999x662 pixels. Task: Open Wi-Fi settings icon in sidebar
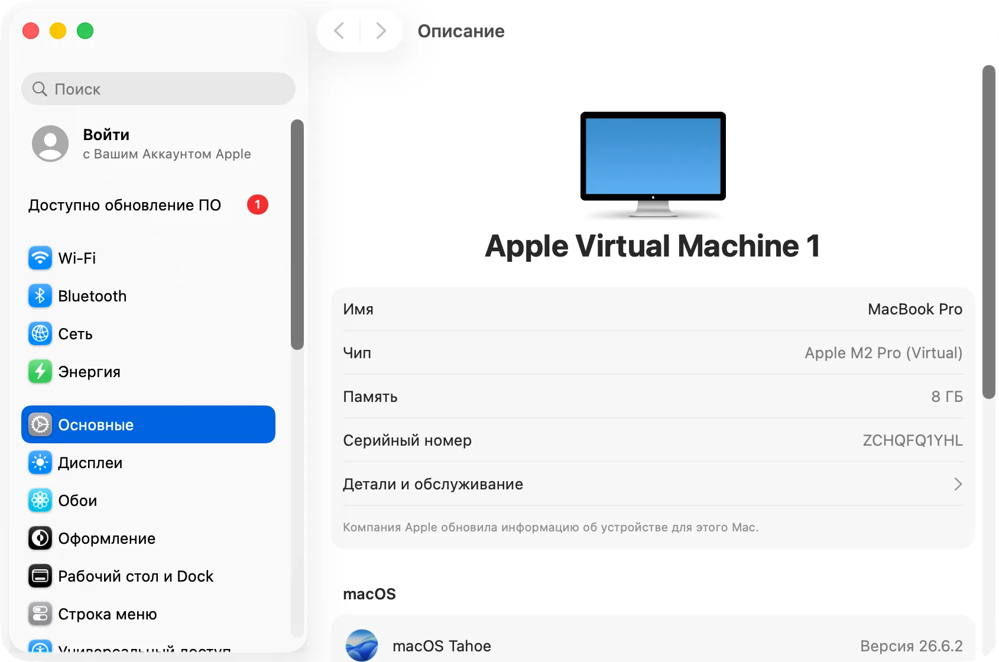pos(40,258)
